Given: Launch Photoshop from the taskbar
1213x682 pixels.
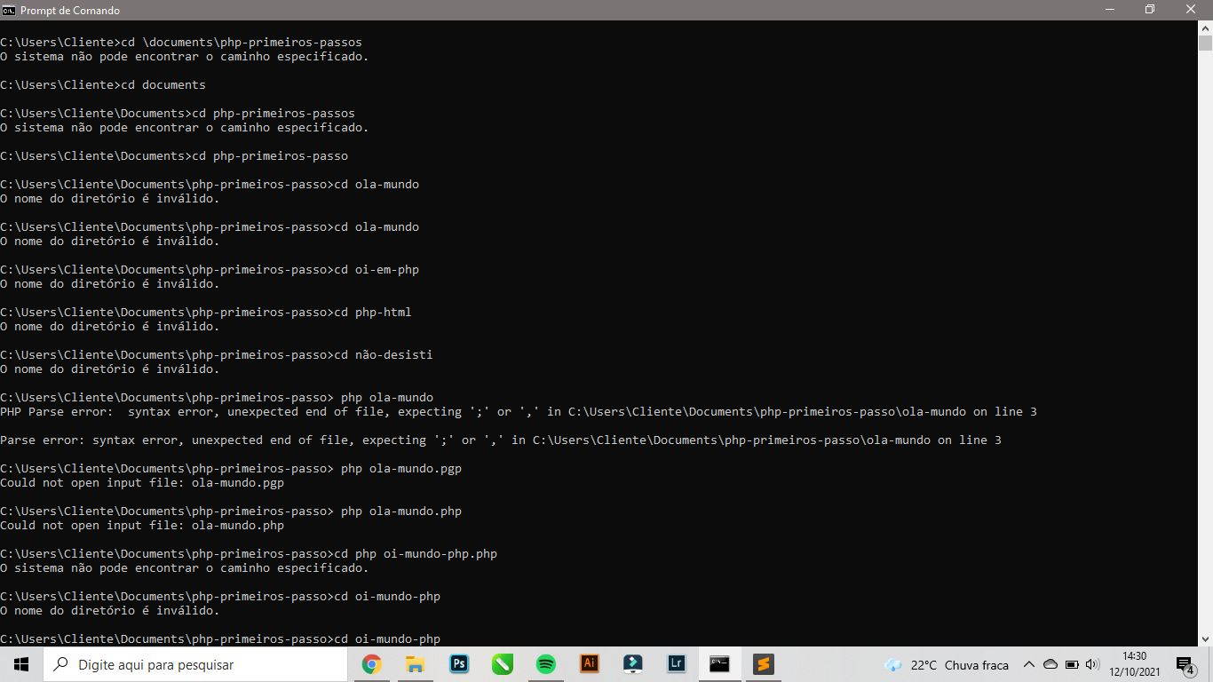Looking at the screenshot, I should point(459,664).
